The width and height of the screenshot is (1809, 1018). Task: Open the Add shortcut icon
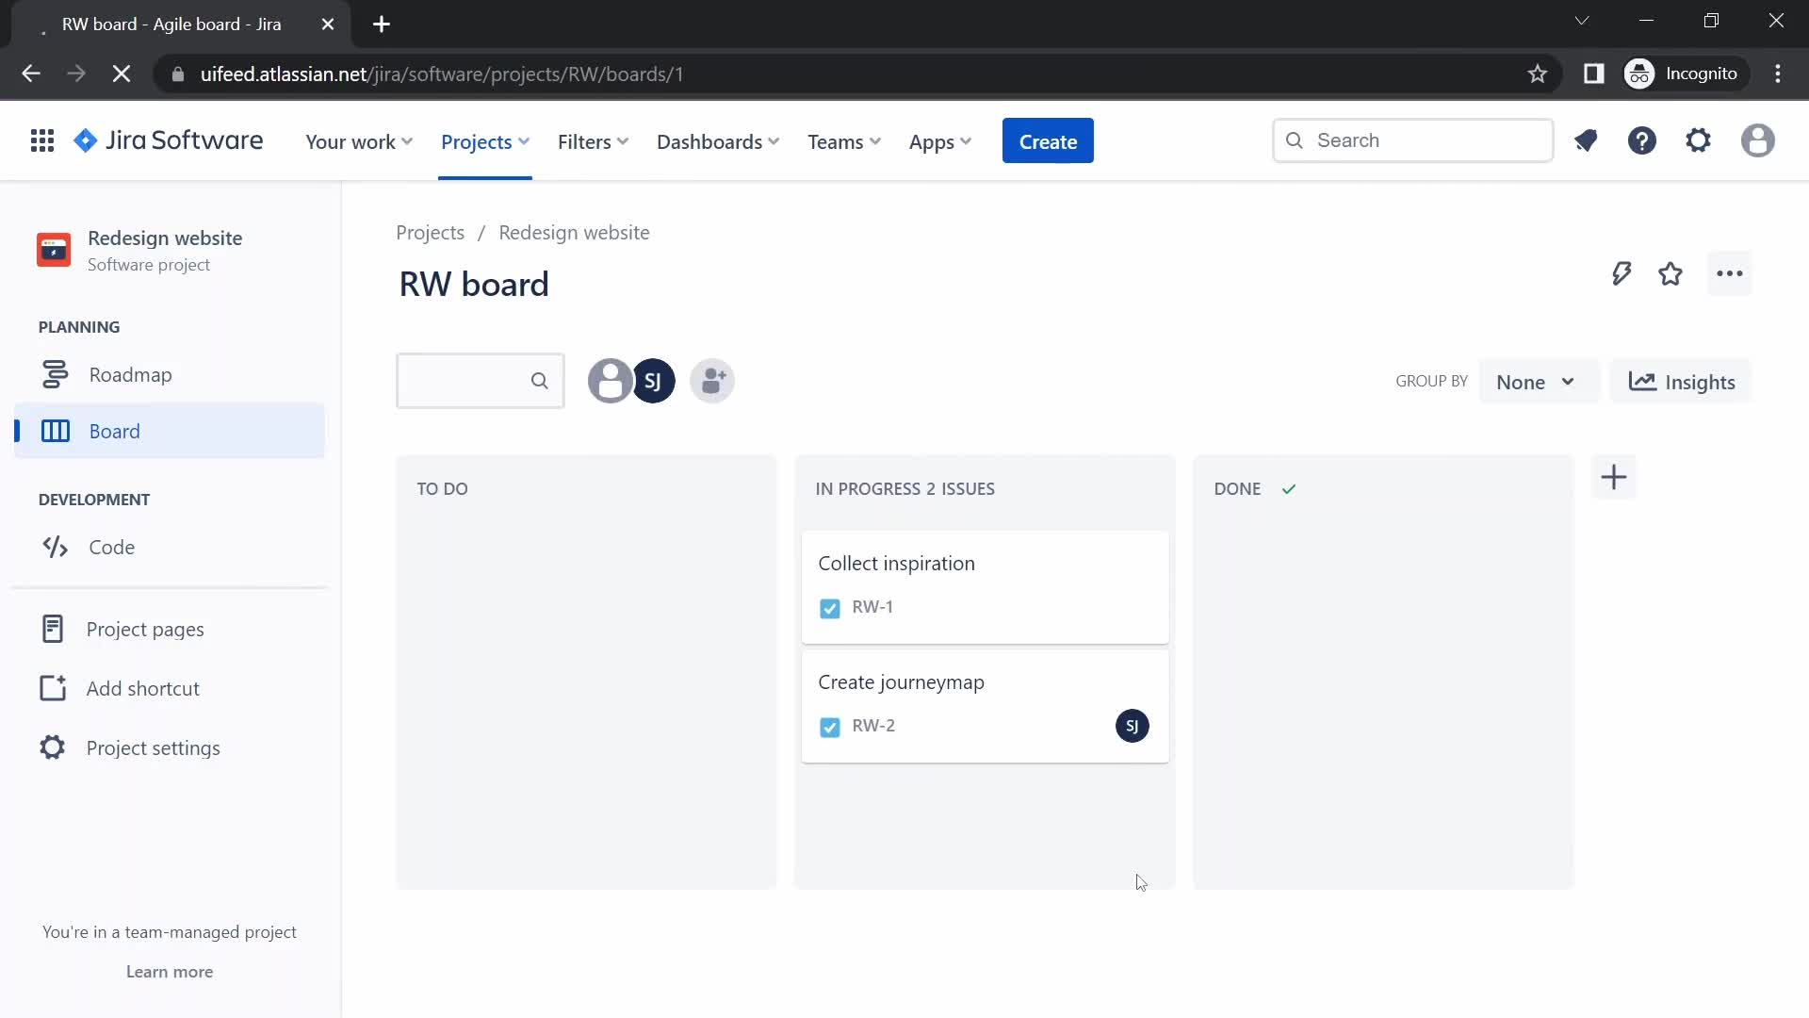pos(52,687)
